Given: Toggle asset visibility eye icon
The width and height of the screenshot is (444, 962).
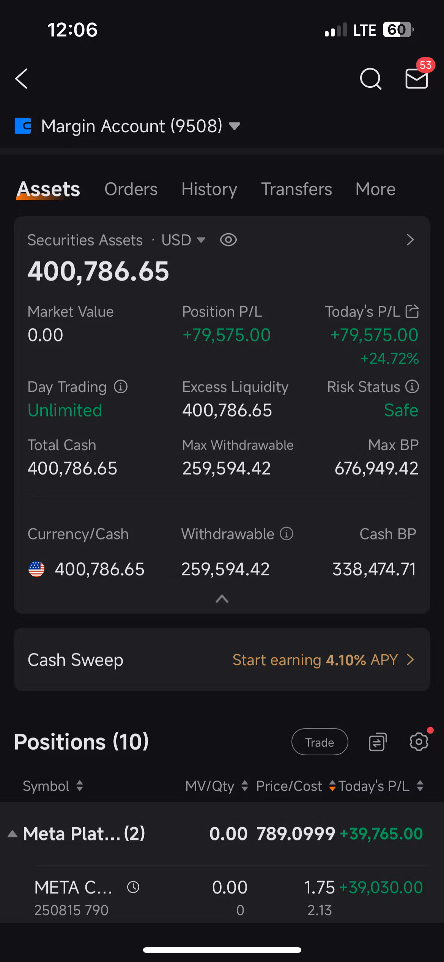Looking at the screenshot, I should tap(228, 240).
